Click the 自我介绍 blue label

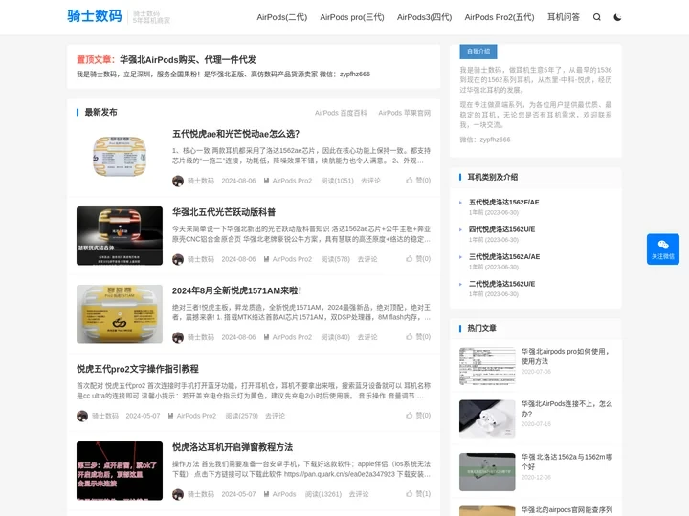478,52
